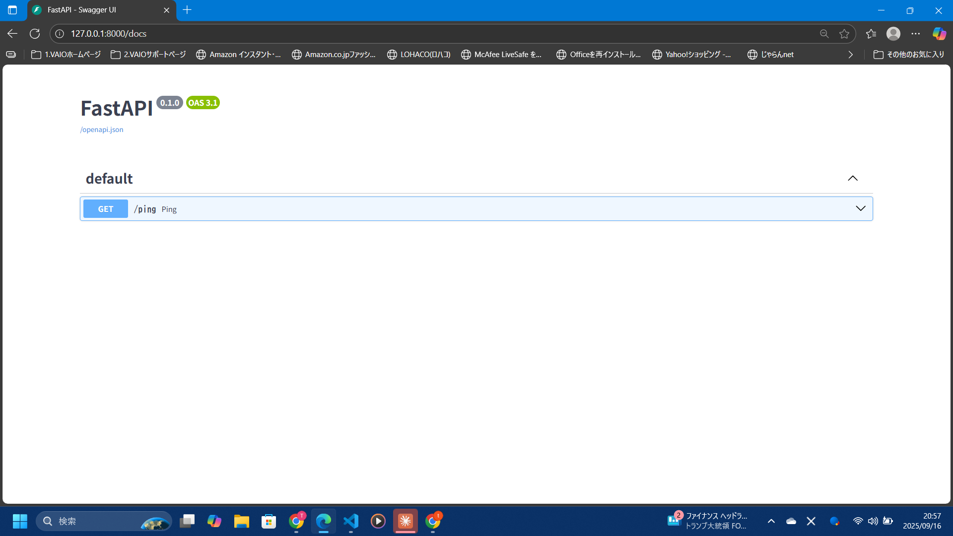Open the Microsoft Store from the taskbar
Screen dimensions: 953x536
point(269,521)
